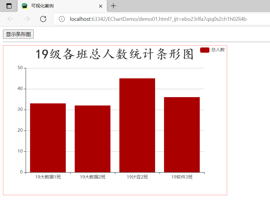The height and width of the screenshot is (205, 270).
Task: Open a new browser tab
Action: [113, 6]
